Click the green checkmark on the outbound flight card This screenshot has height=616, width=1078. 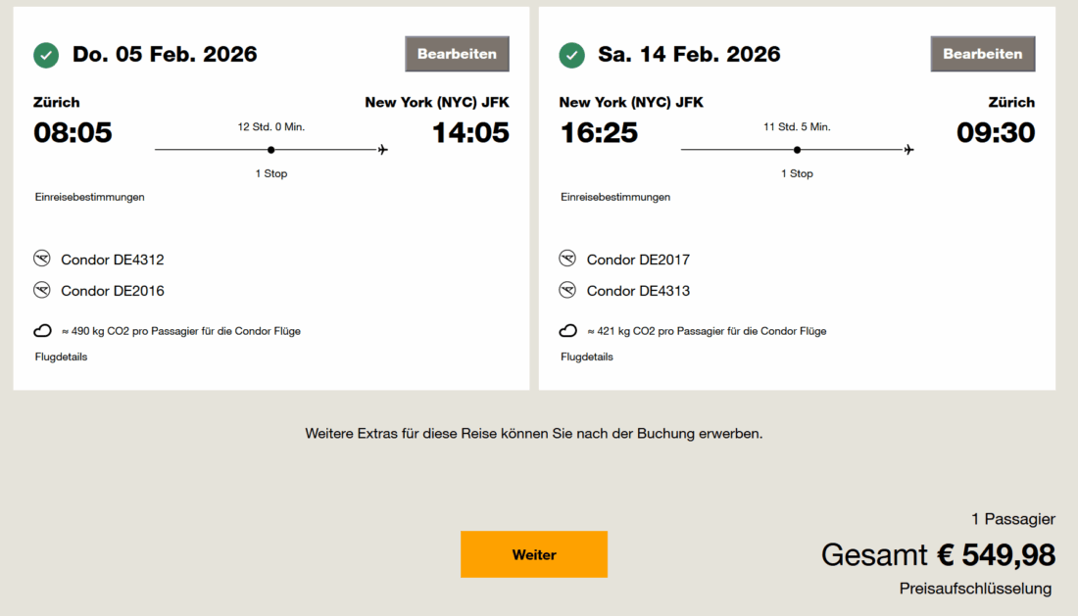tap(45, 55)
